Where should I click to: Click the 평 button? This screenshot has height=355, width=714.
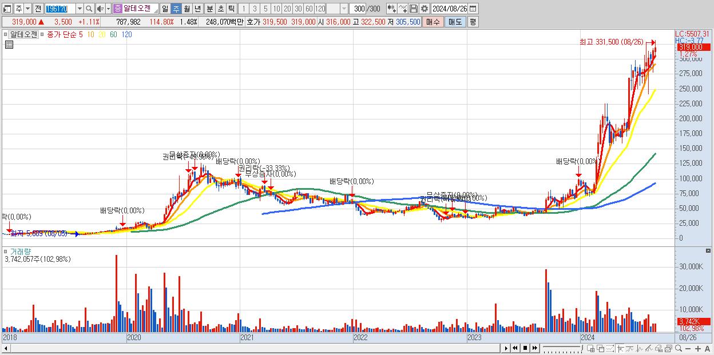(473, 22)
